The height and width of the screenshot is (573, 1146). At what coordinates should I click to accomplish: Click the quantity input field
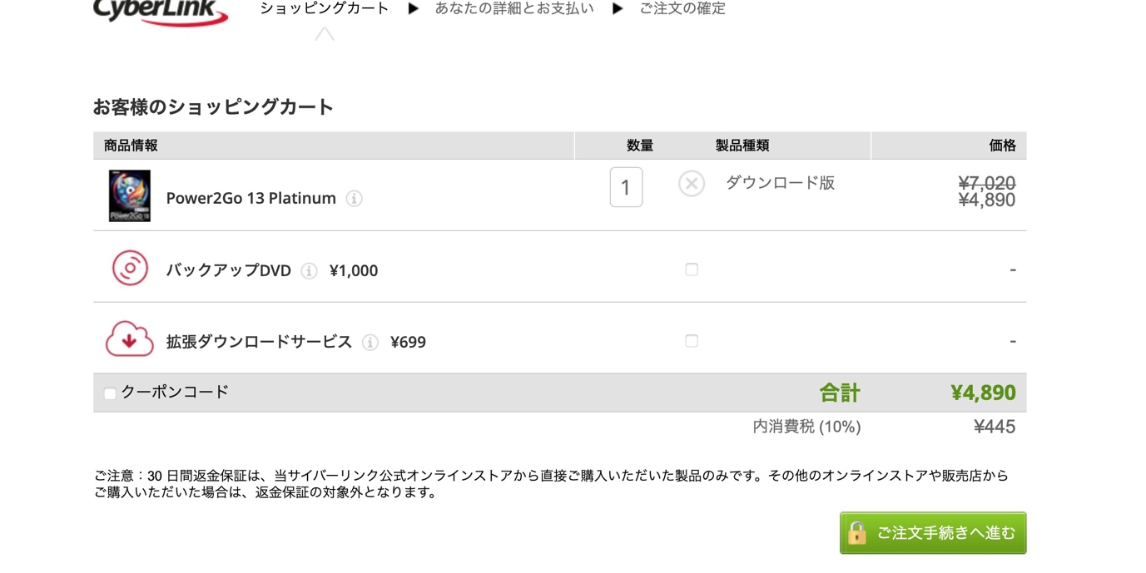(626, 187)
